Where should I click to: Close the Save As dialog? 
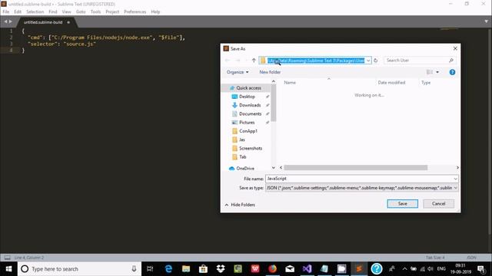(x=455, y=48)
